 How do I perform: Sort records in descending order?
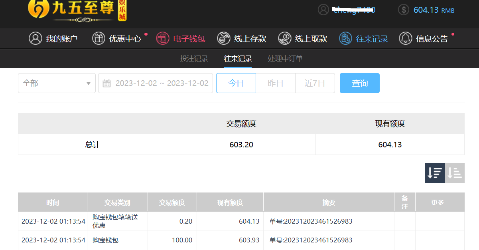tap(435, 173)
